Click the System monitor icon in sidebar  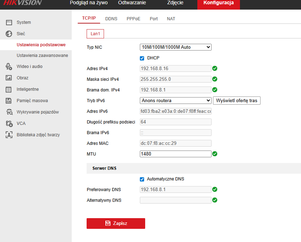pyautogui.click(x=9, y=22)
